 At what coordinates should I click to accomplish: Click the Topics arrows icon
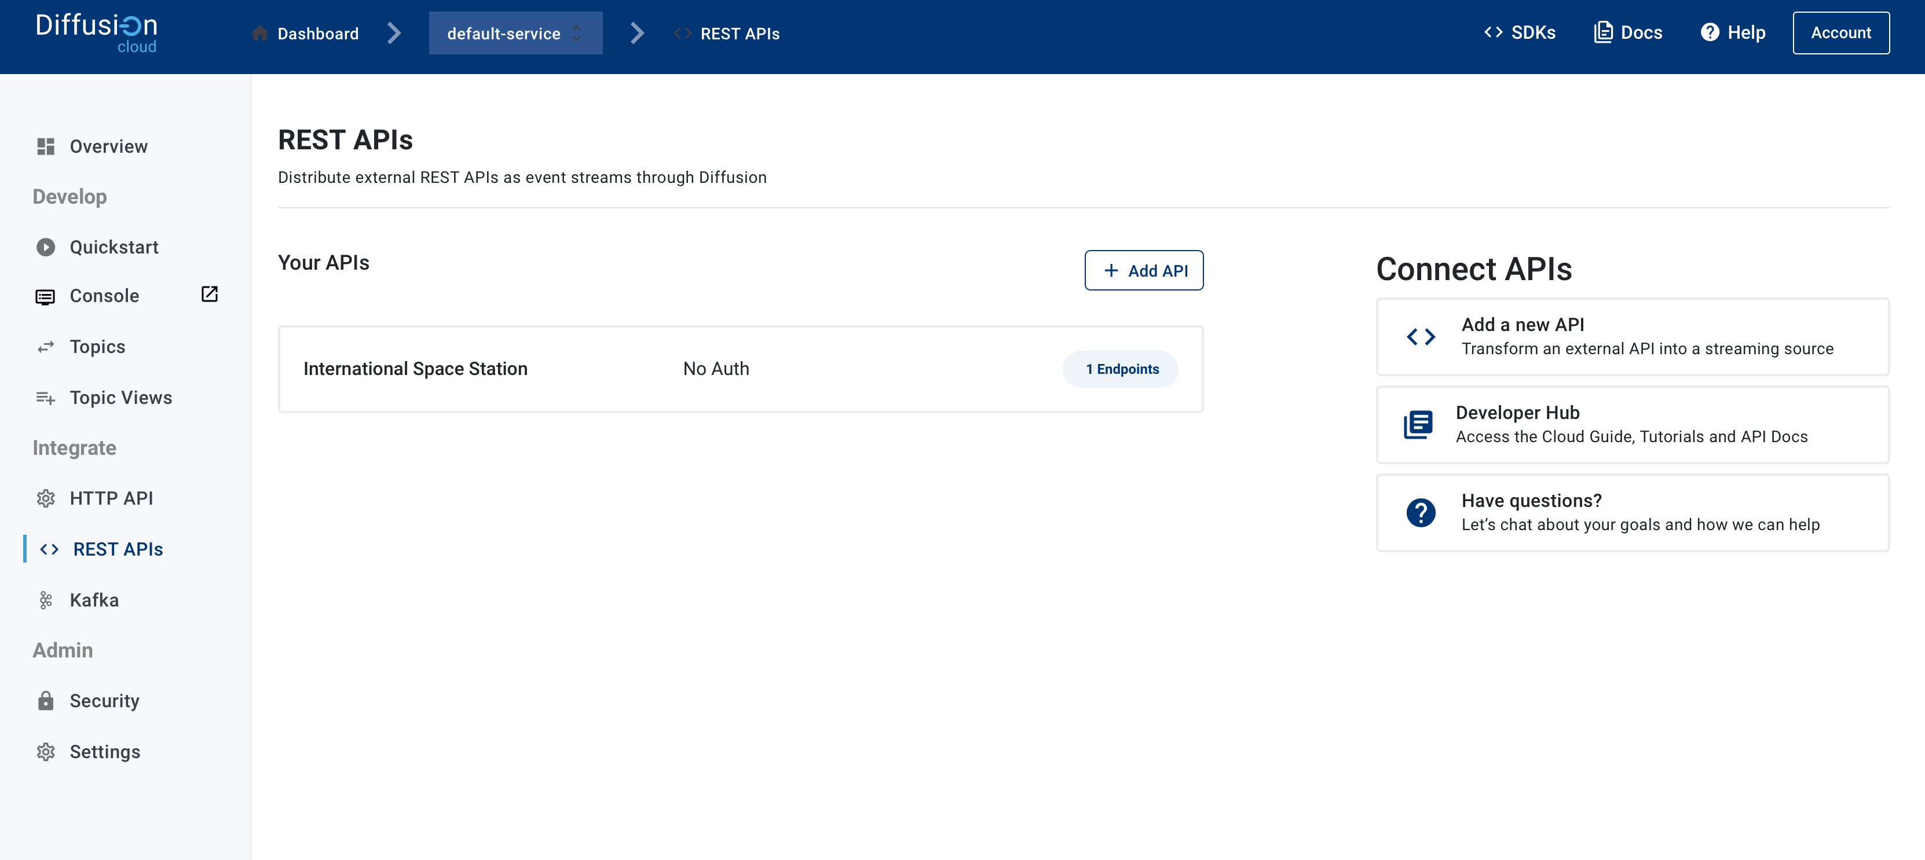click(x=46, y=347)
